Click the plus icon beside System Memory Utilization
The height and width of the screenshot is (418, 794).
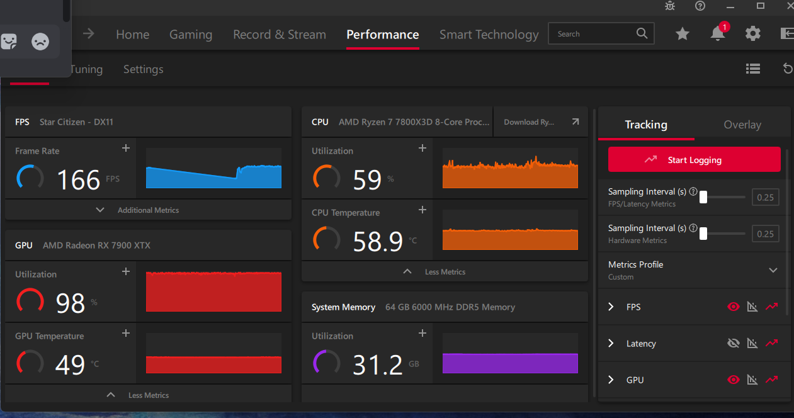(423, 333)
